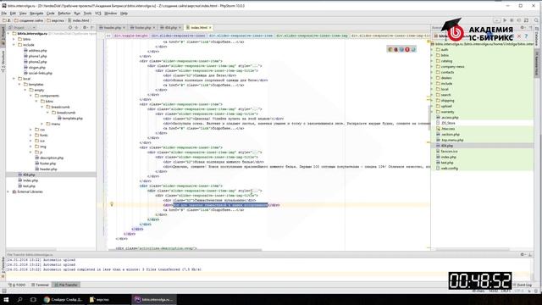Open the File menu
The image size is (542, 305).
(x=3, y=14)
